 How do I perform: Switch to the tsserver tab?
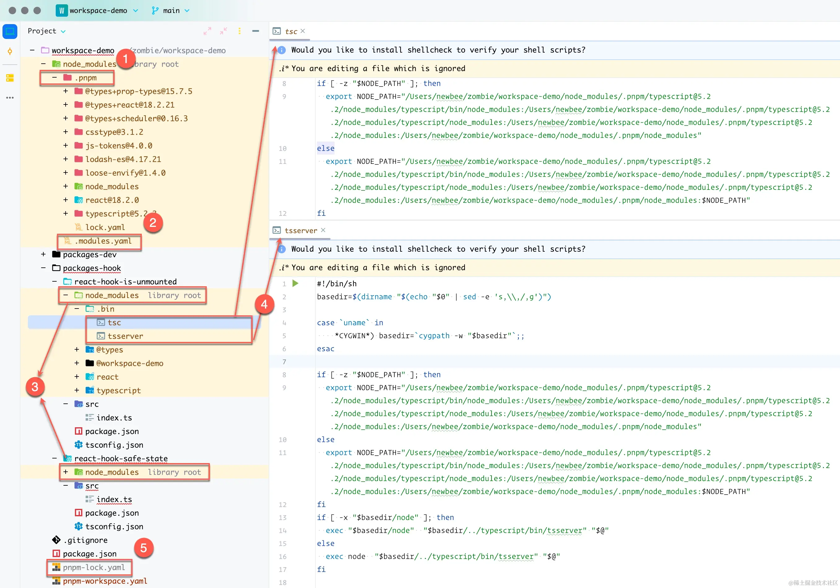coord(301,230)
